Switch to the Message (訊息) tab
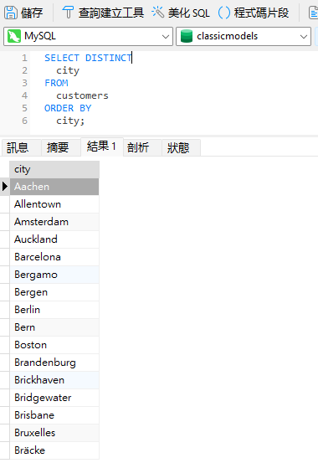The height and width of the screenshot is (463, 318). tap(21, 147)
